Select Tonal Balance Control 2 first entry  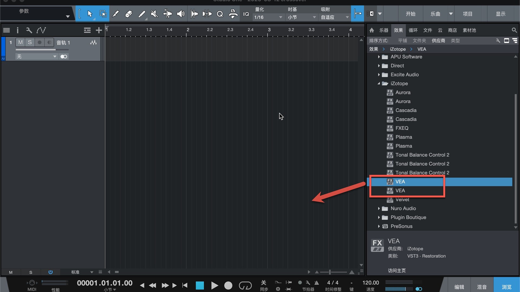(x=422, y=155)
